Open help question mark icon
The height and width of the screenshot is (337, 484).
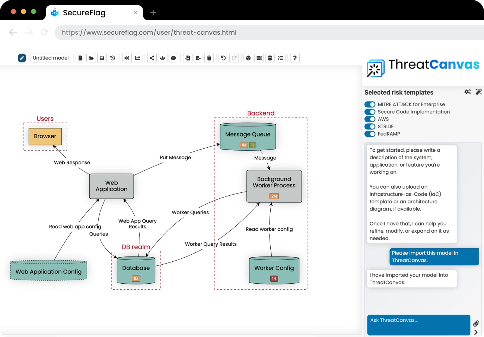(295, 58)
